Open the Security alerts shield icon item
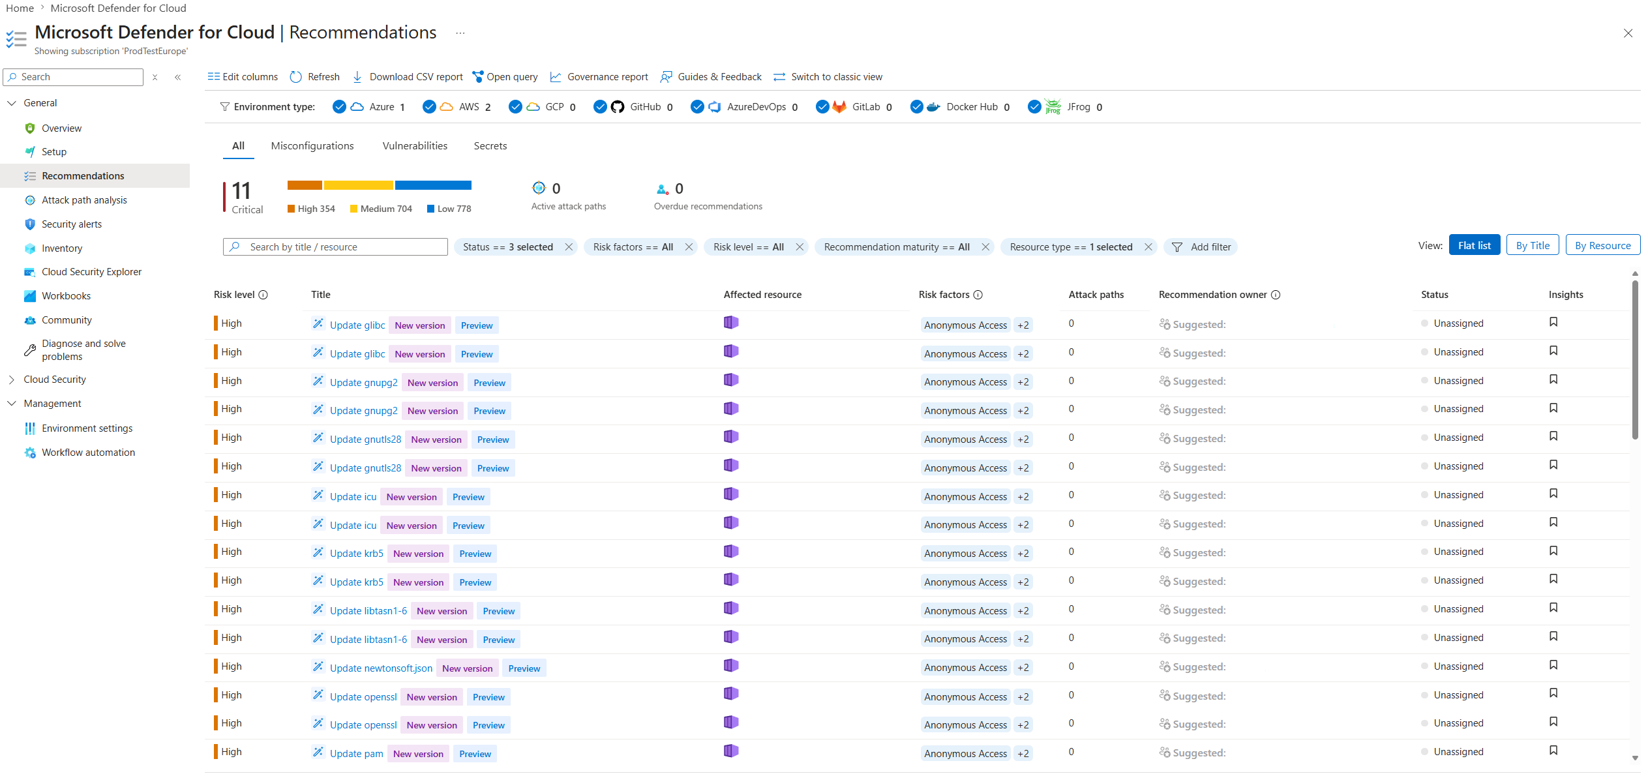The height and width of the screenshot is (776, 1648). point(30,224)
